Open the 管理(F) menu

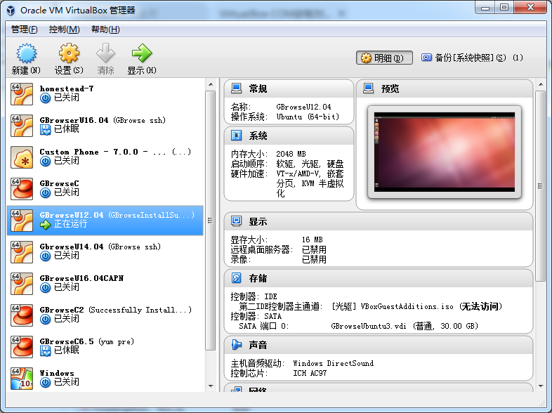click(x=25, y=29)
